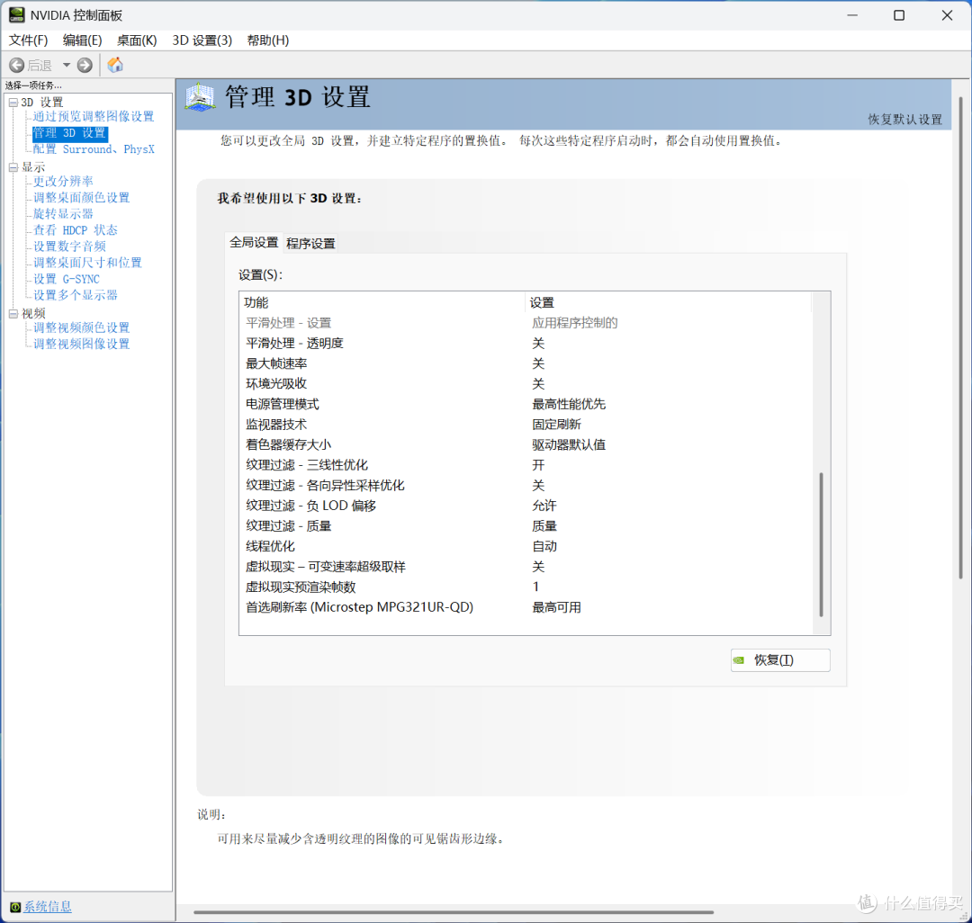Click the Forward arrow toolbar icon
This screenshot has height=923, width=972.
(x=85, y=65)
